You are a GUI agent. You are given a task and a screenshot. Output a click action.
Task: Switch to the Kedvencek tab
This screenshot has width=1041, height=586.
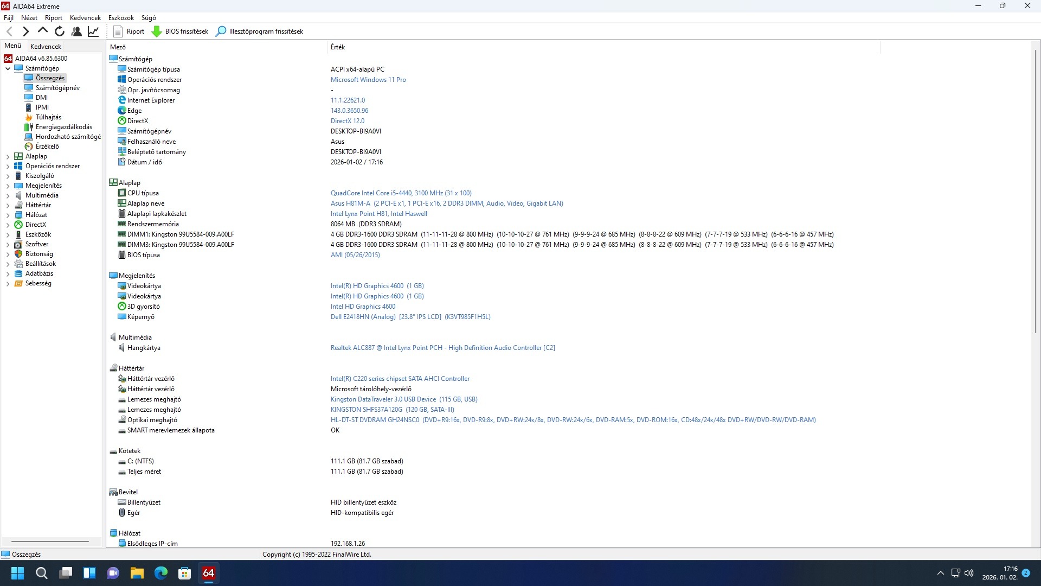[x=46, y=47]
